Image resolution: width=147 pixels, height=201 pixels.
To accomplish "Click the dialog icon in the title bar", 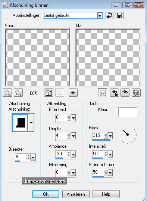I will [x=5, y=5].
